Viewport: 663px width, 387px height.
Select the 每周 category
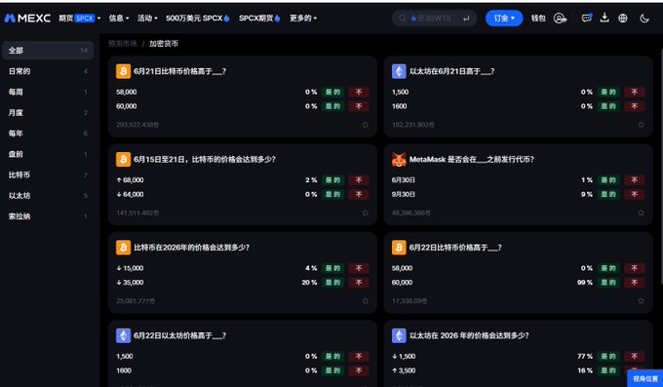pyautogui.click(x=48, y=92)
